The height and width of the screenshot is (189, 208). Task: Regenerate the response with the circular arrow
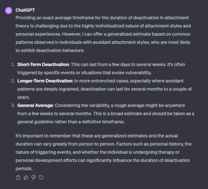point(41,178)
